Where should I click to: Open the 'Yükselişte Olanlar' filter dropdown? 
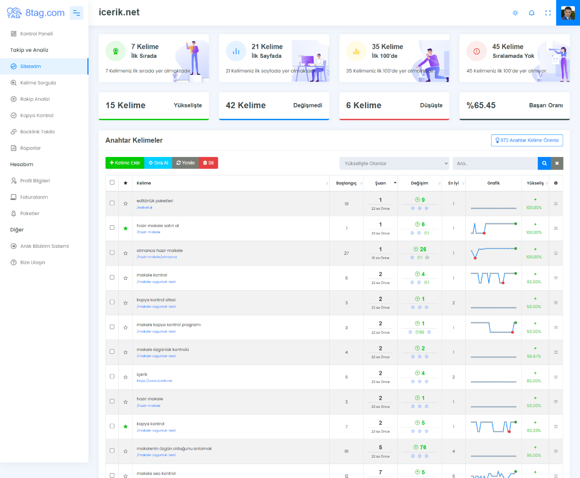tap(394, 163)
